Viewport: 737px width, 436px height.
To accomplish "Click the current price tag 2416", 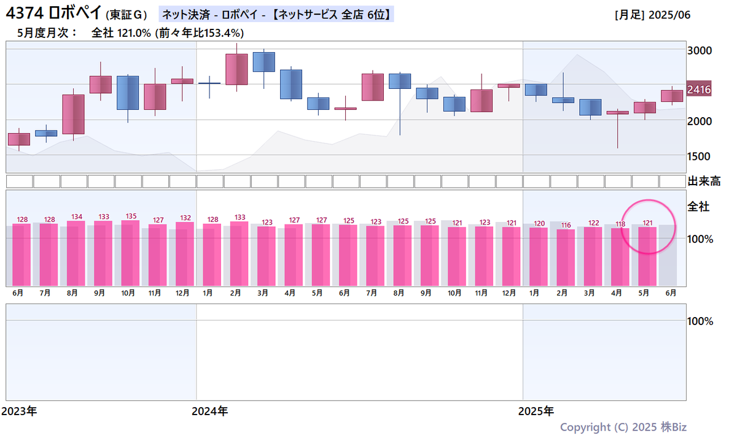I will 699,90.
